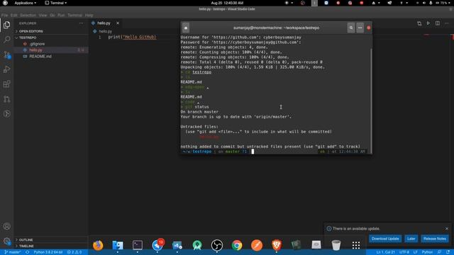Open the Search view in activity bar
The image size is (454, 255).
pos(6,40)
